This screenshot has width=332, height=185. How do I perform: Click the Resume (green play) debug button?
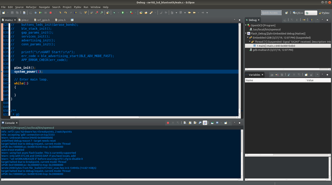coord(40,13)
